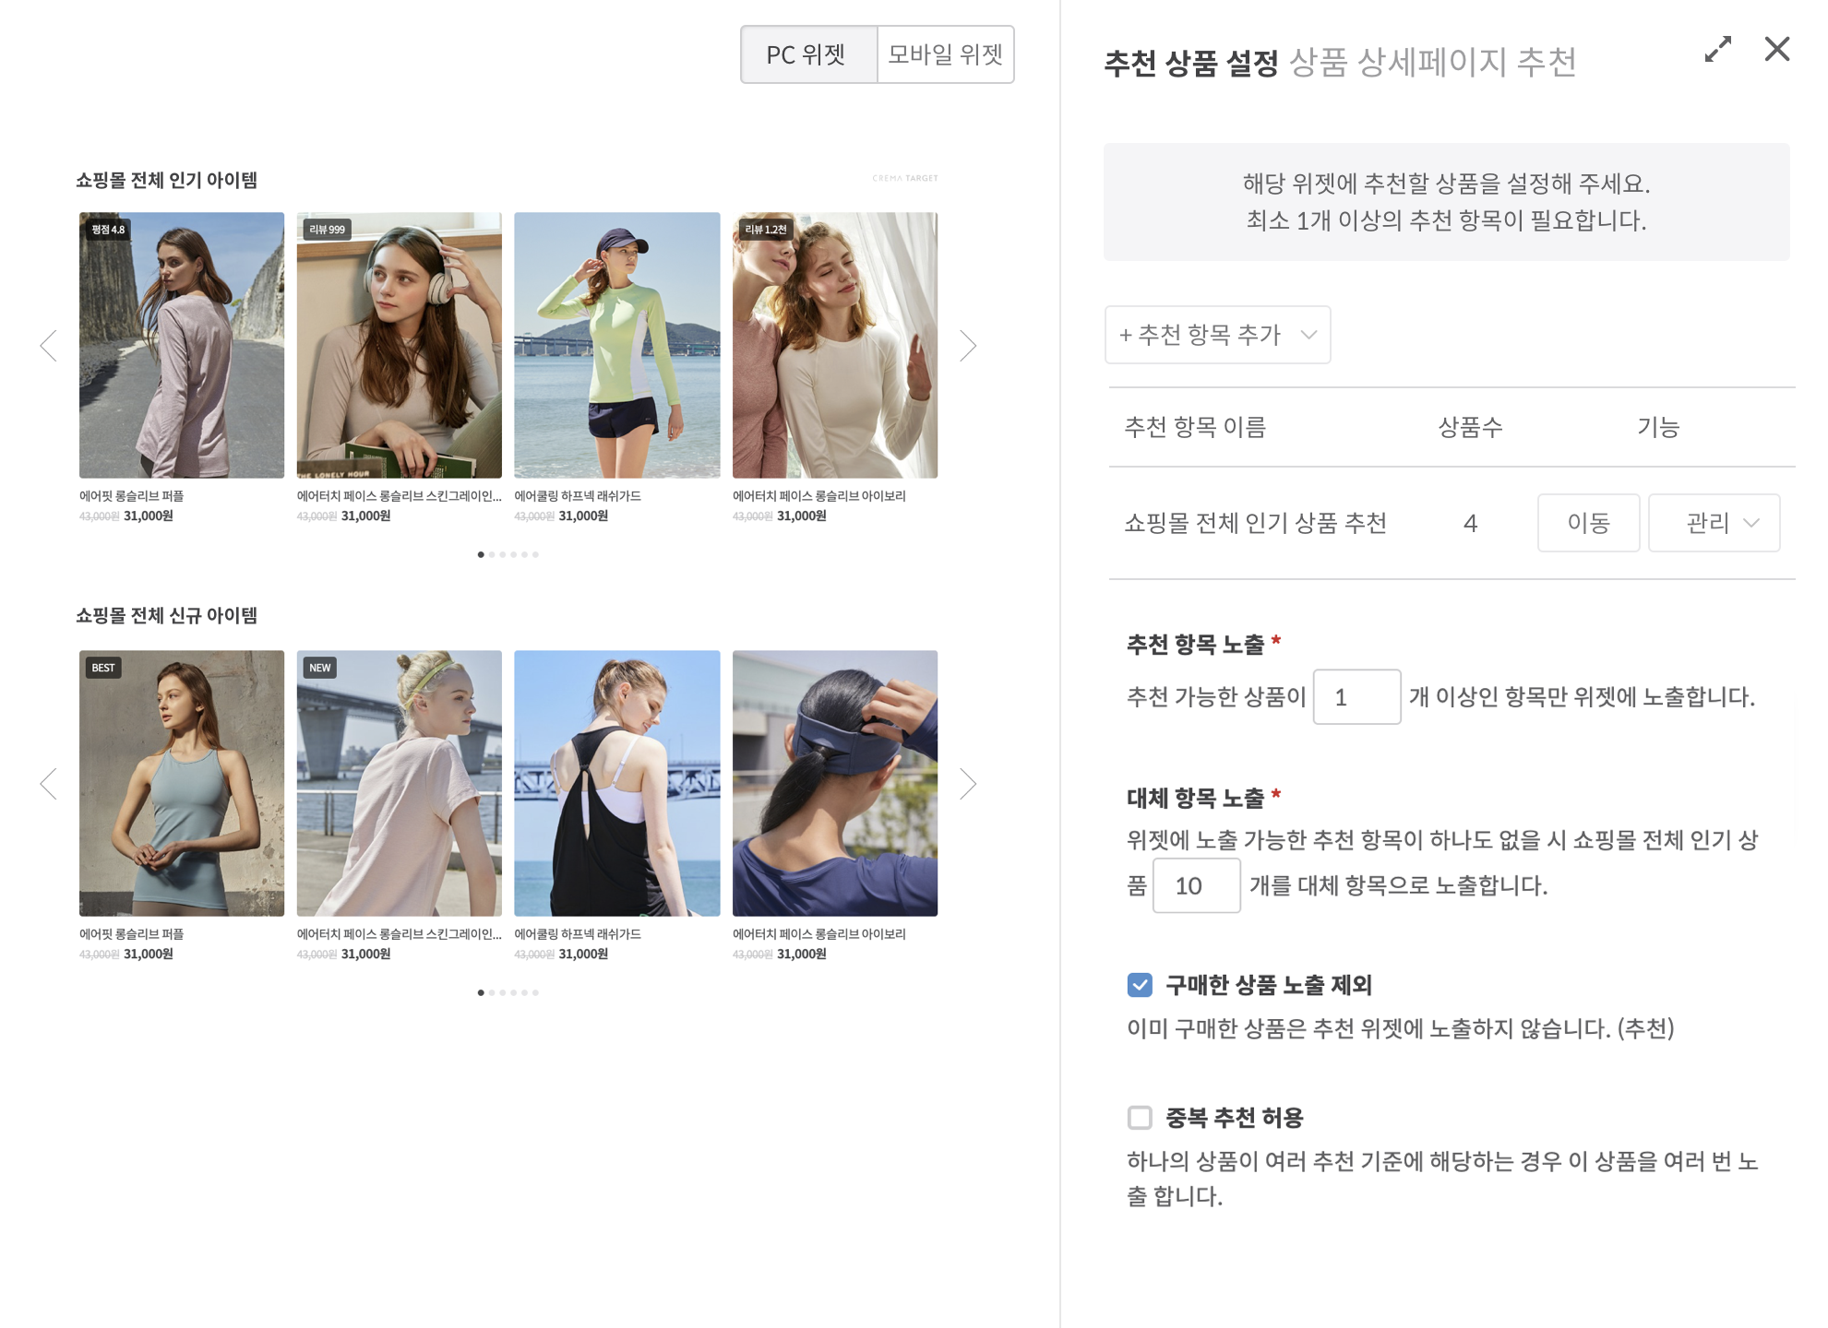
Task: Click previous arrow on 인기 아이템 carousel
Action: tap(49, 346)
